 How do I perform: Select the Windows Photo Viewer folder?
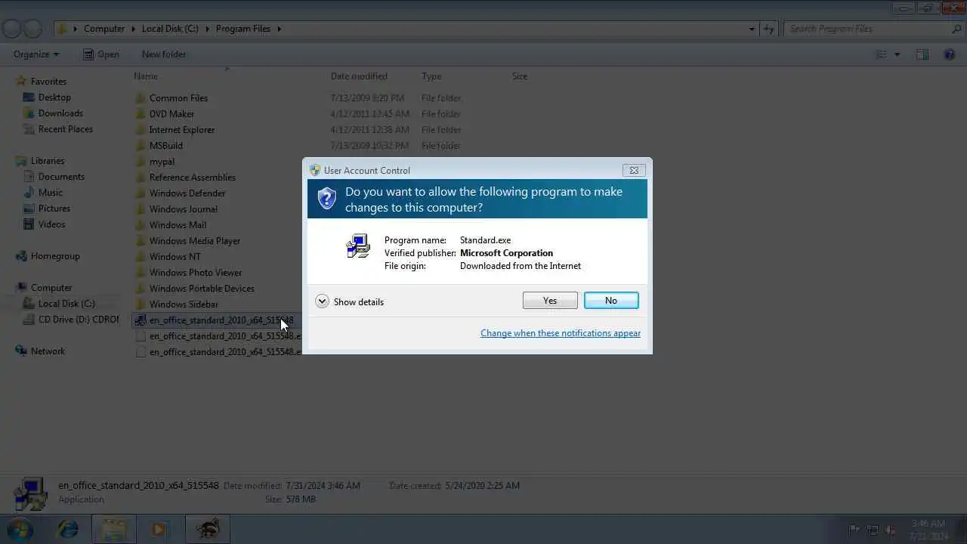click(196, 273)
